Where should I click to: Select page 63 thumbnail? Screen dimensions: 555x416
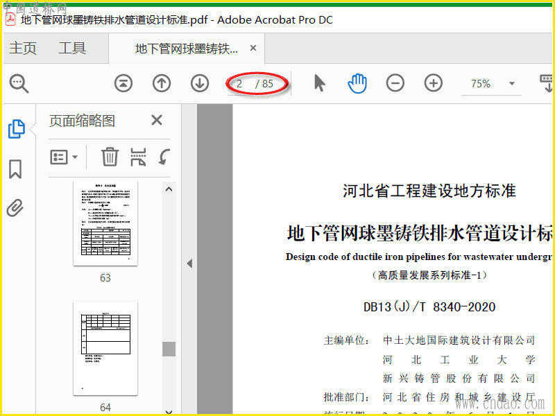pyautogui.click(x=105, y=223)
